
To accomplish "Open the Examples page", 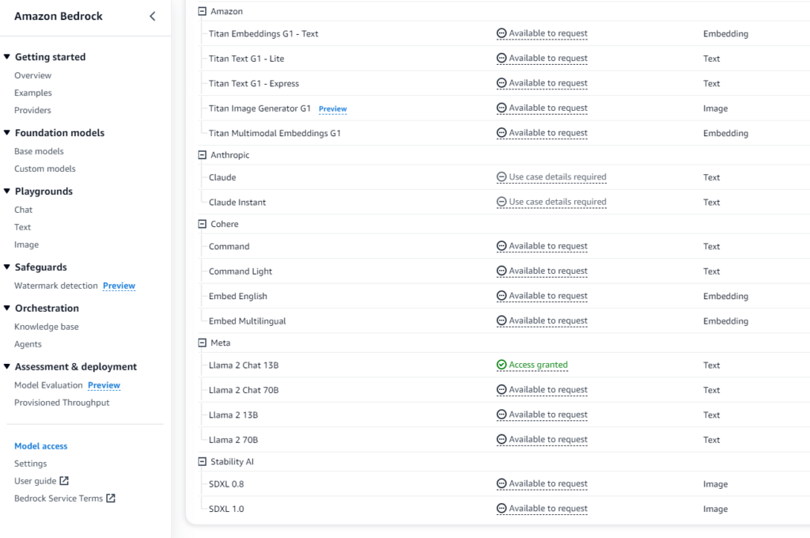I will tap(33, 93).
